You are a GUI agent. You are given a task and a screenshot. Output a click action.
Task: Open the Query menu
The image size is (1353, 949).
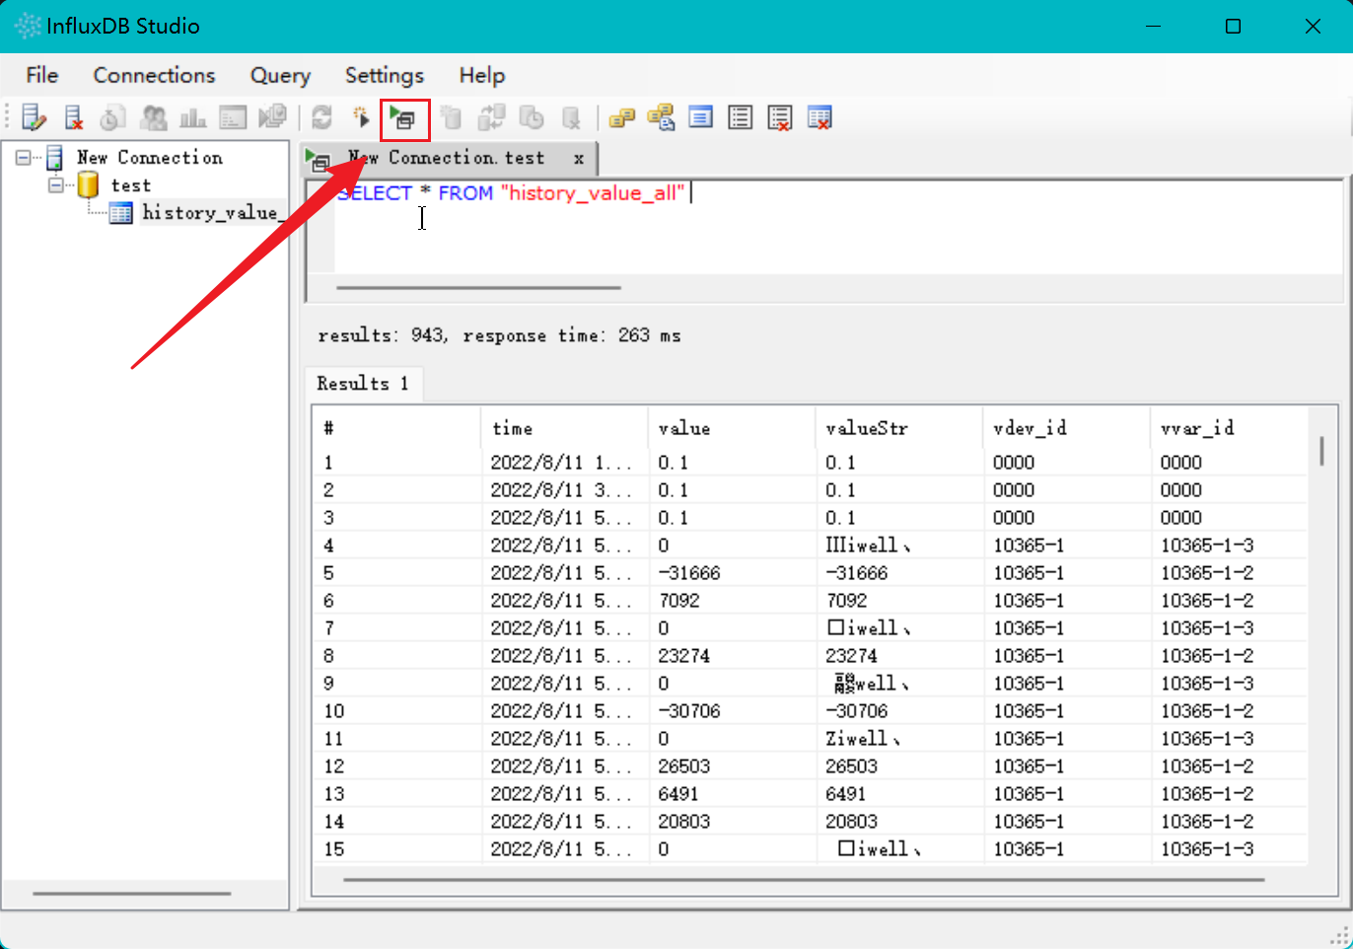pyautogui.click(x=280, y=75)
